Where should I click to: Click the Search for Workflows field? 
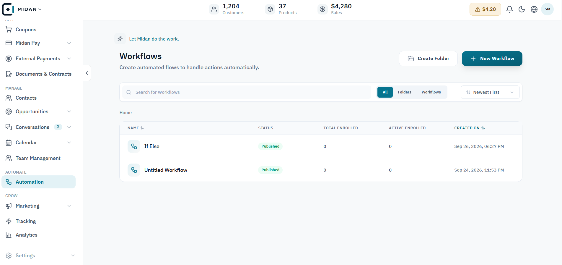click(x=247, y=92)
